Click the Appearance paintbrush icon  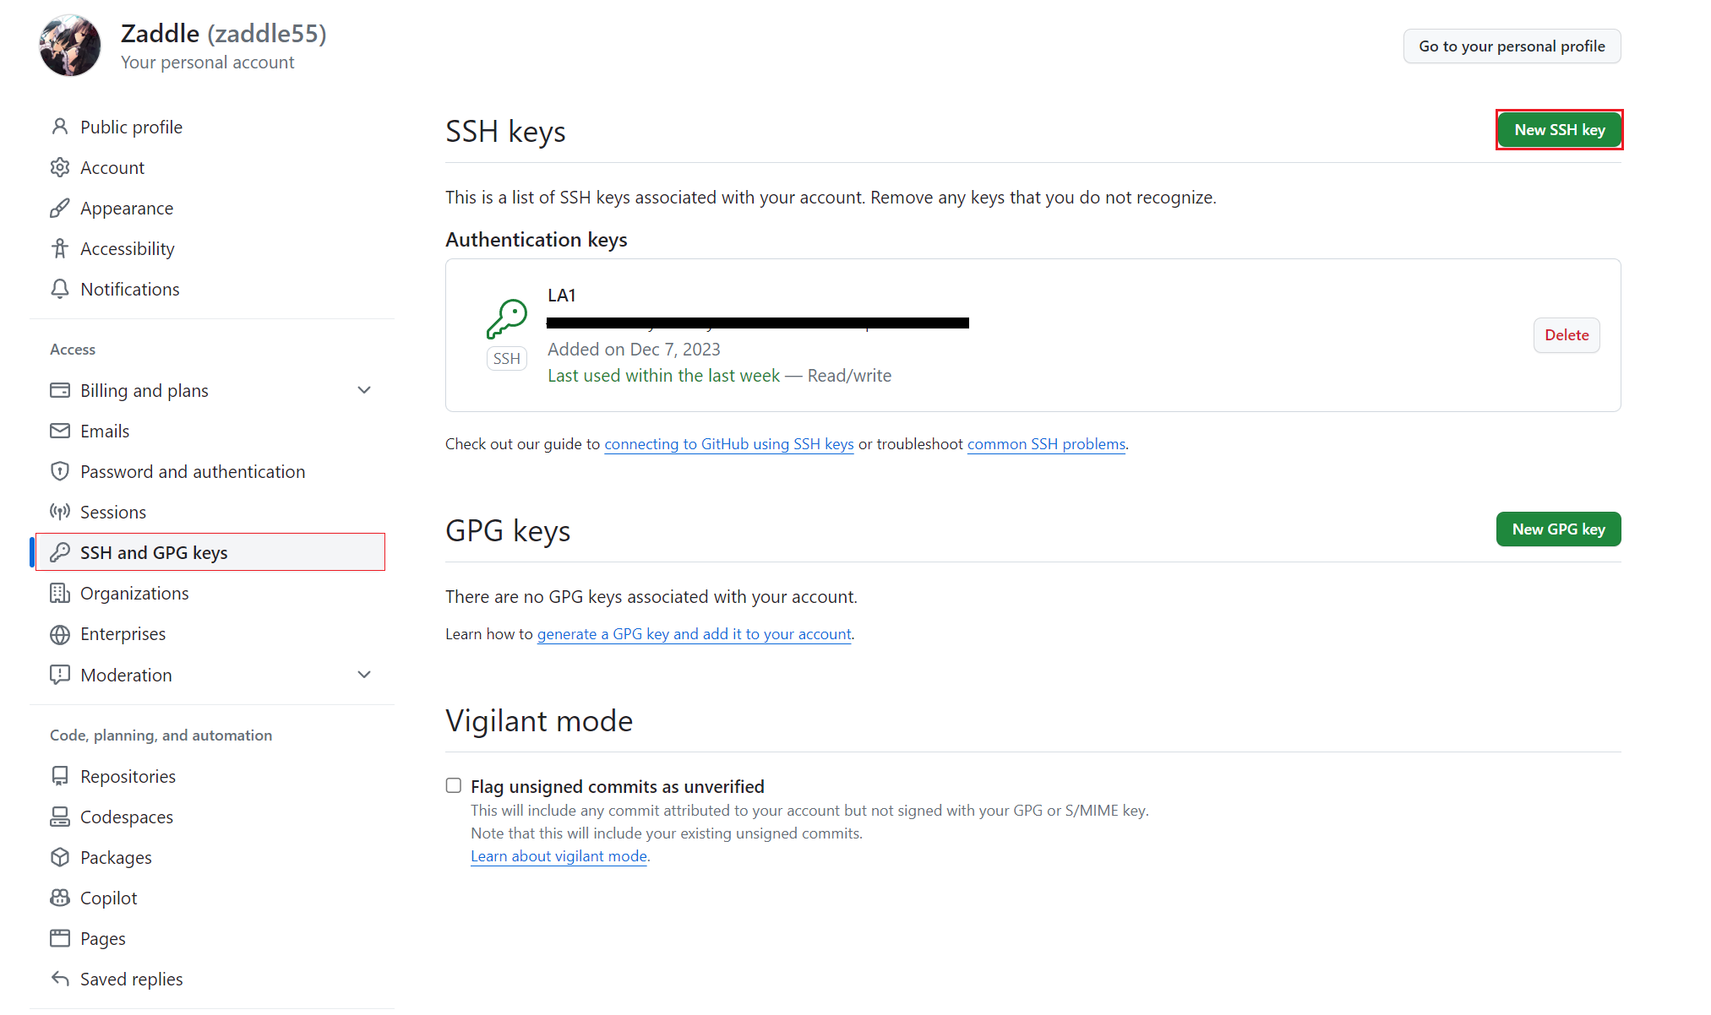point(60,208)
